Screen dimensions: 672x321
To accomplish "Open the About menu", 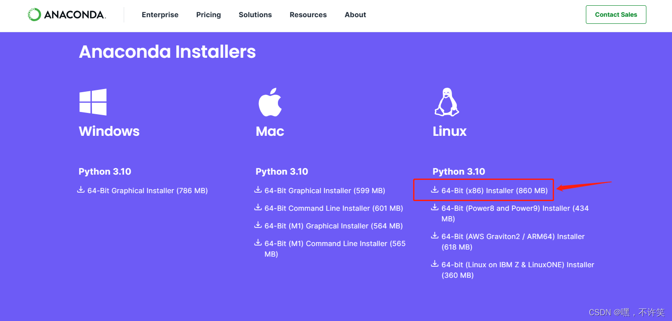I will pos(355,15).
